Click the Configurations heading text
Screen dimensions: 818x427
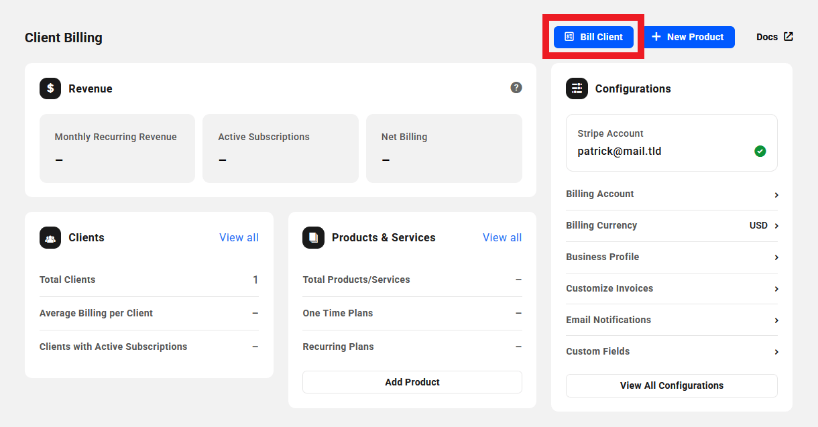(633, 88)
